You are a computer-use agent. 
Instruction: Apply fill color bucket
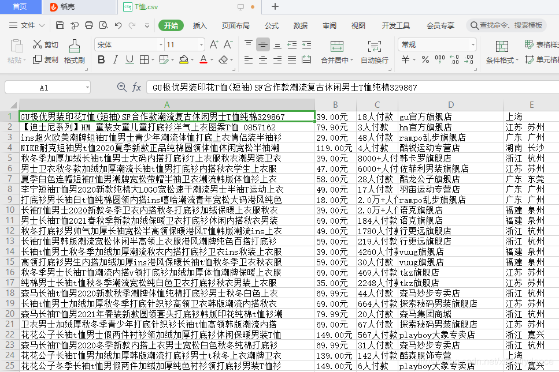184,59
